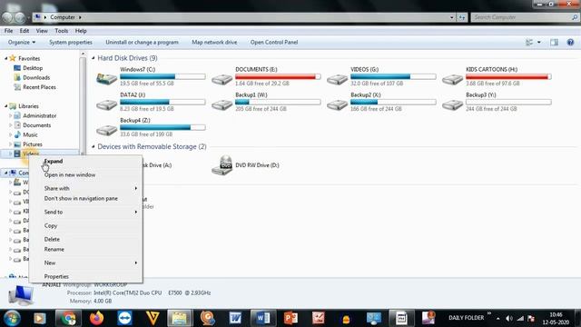Viewport: 581px width, 327px height.
Task: Click Open Control Panel
Action: [274, 43]
